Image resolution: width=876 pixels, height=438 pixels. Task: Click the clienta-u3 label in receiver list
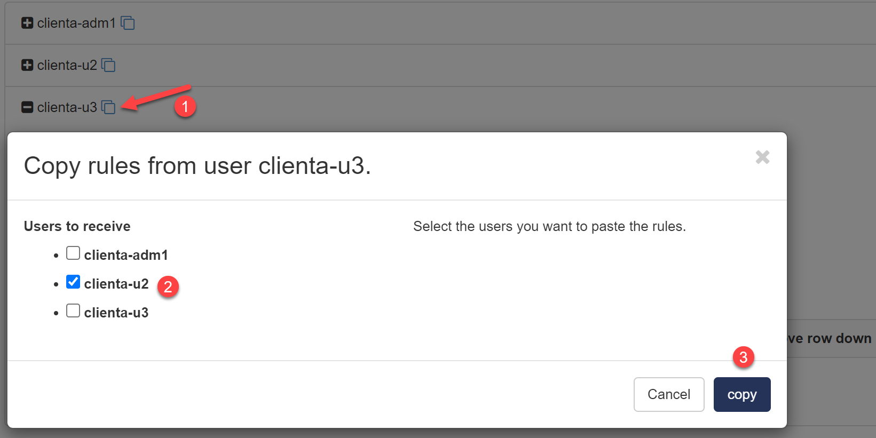click(x=116, y=313)
